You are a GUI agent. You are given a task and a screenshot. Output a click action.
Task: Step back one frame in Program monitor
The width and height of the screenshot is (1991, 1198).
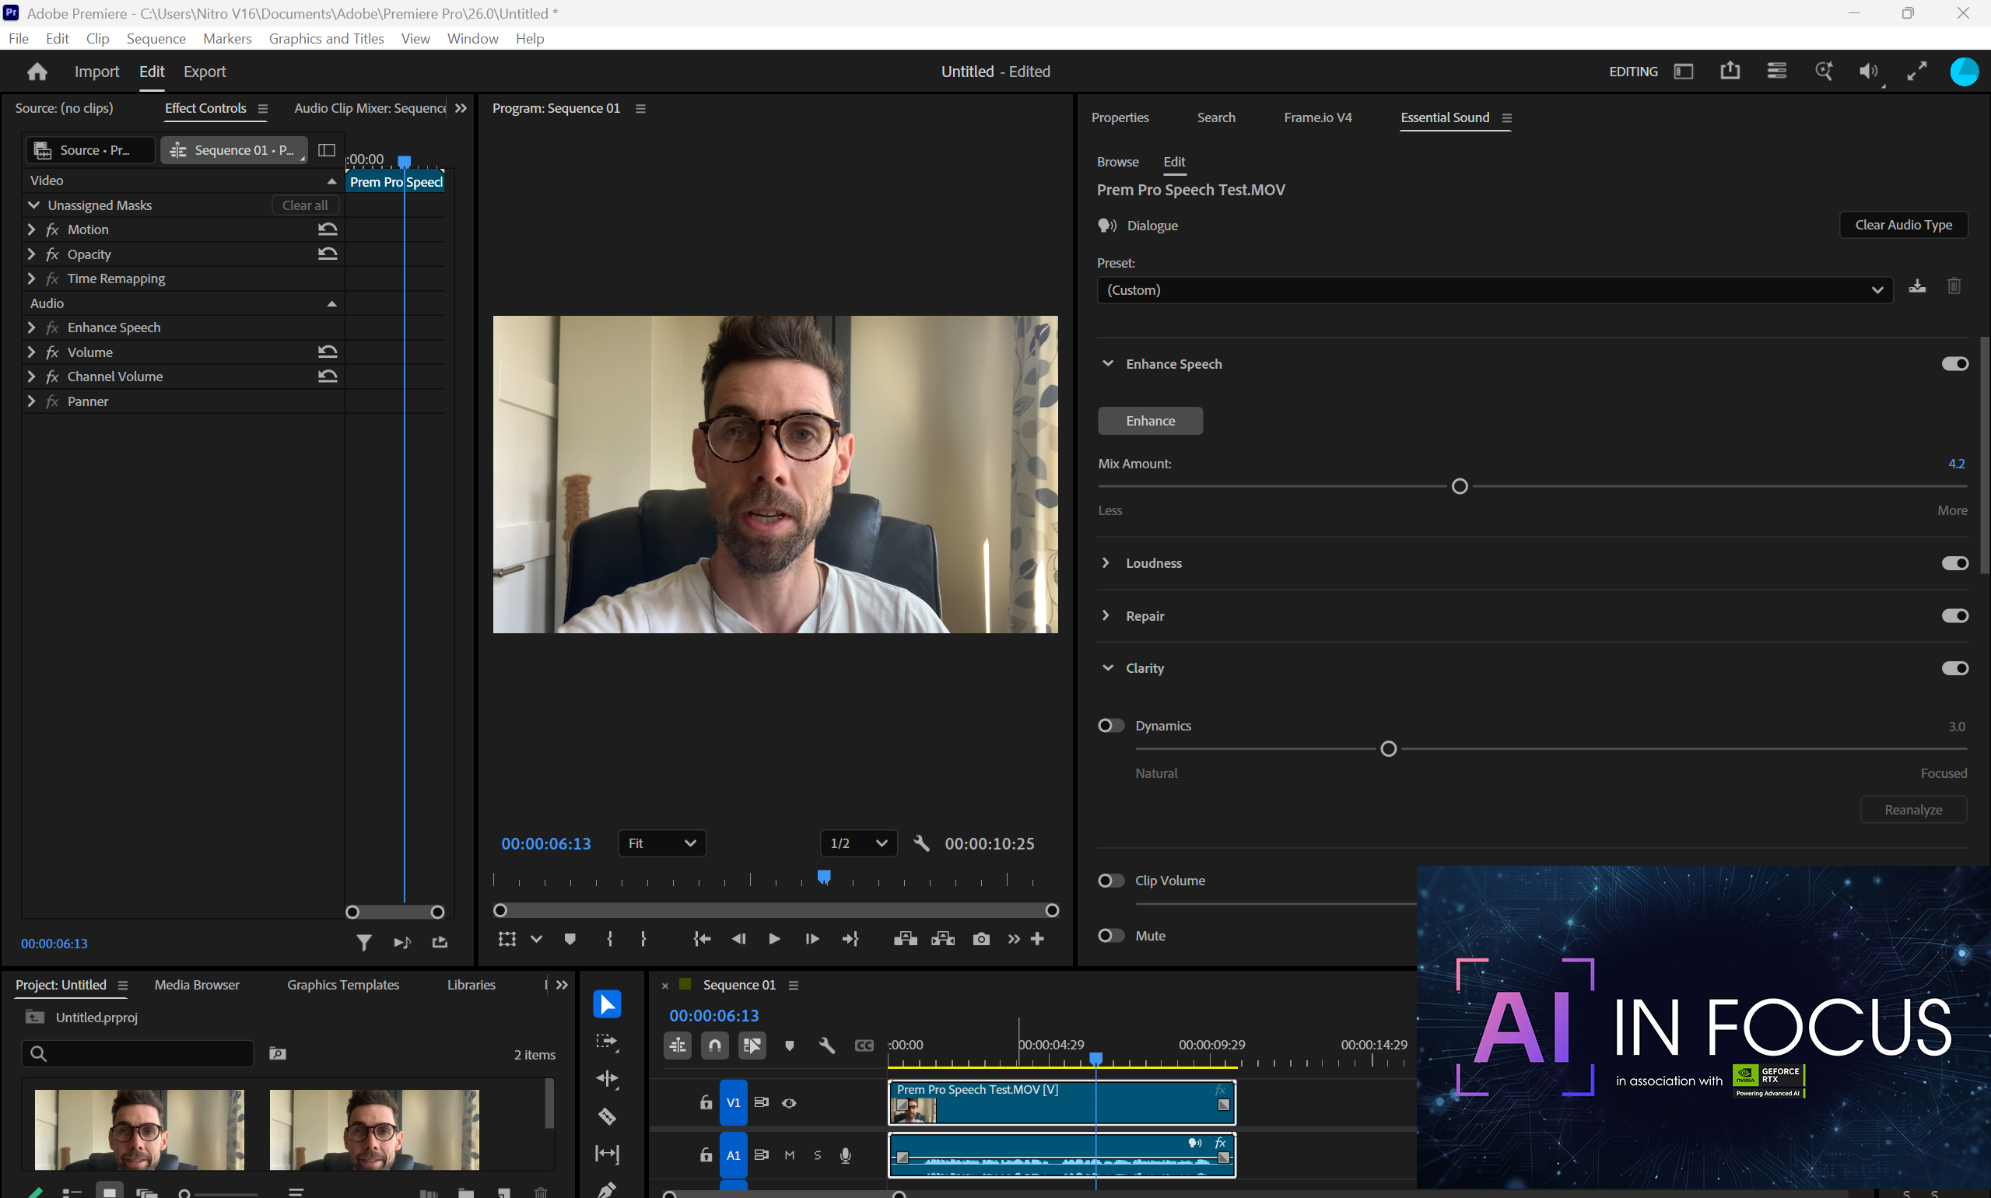tap(738, 939)
